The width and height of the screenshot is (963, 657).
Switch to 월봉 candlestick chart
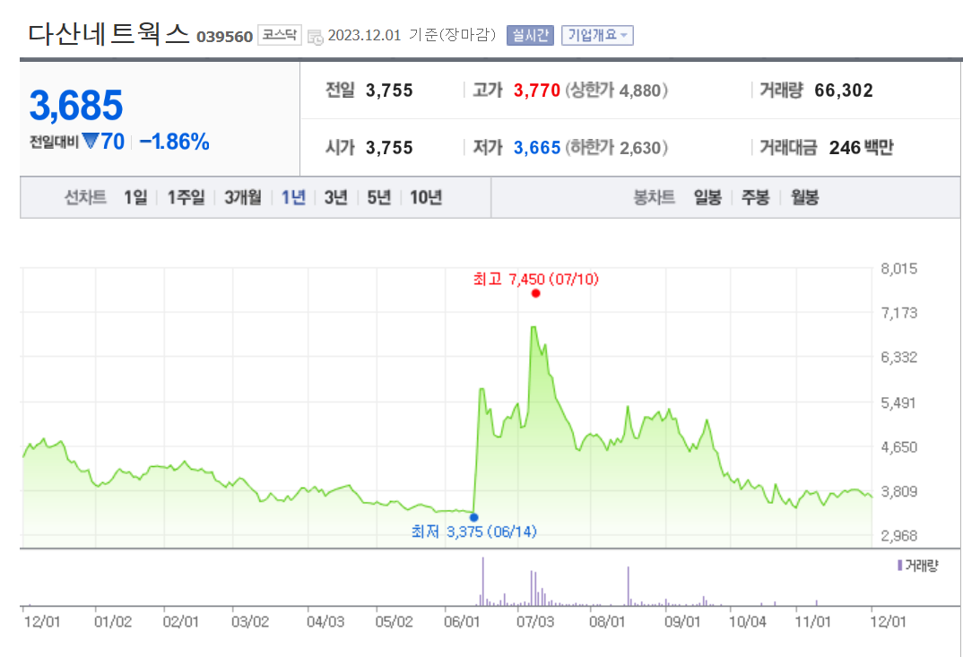[804, 198]
